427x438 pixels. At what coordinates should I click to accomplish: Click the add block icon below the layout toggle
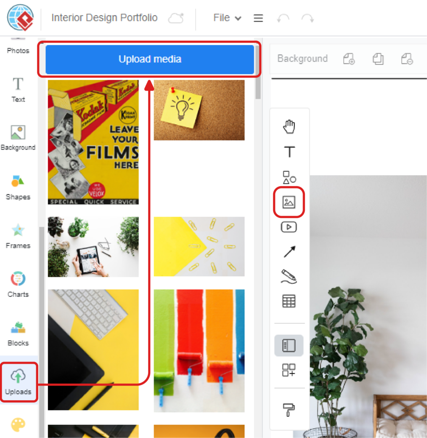click(289, 371)
